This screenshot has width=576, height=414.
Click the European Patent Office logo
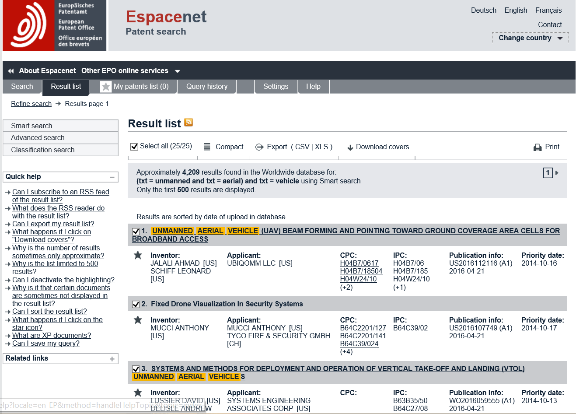coord(55,25)
